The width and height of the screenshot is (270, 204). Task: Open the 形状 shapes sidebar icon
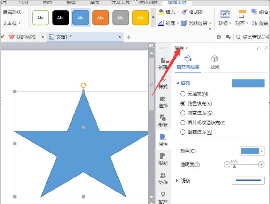click(163, 121)
